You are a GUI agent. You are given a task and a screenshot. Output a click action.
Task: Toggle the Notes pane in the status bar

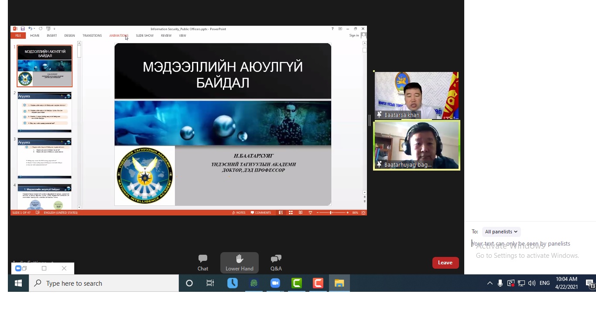coord(239,213)
